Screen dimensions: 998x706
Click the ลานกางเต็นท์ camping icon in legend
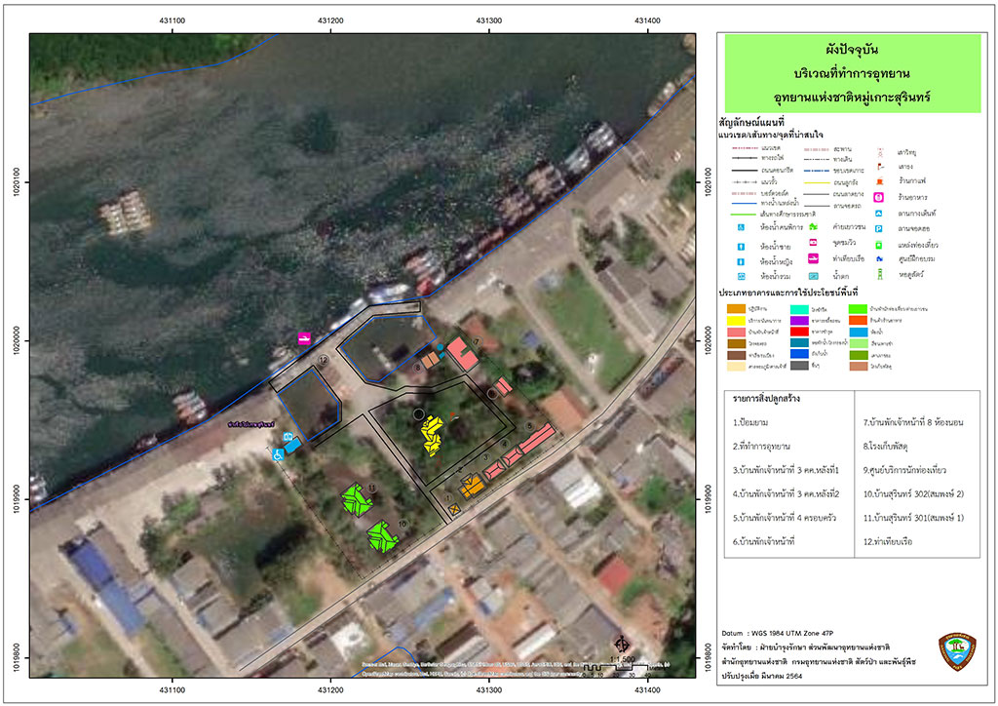[x=879, y=214]
